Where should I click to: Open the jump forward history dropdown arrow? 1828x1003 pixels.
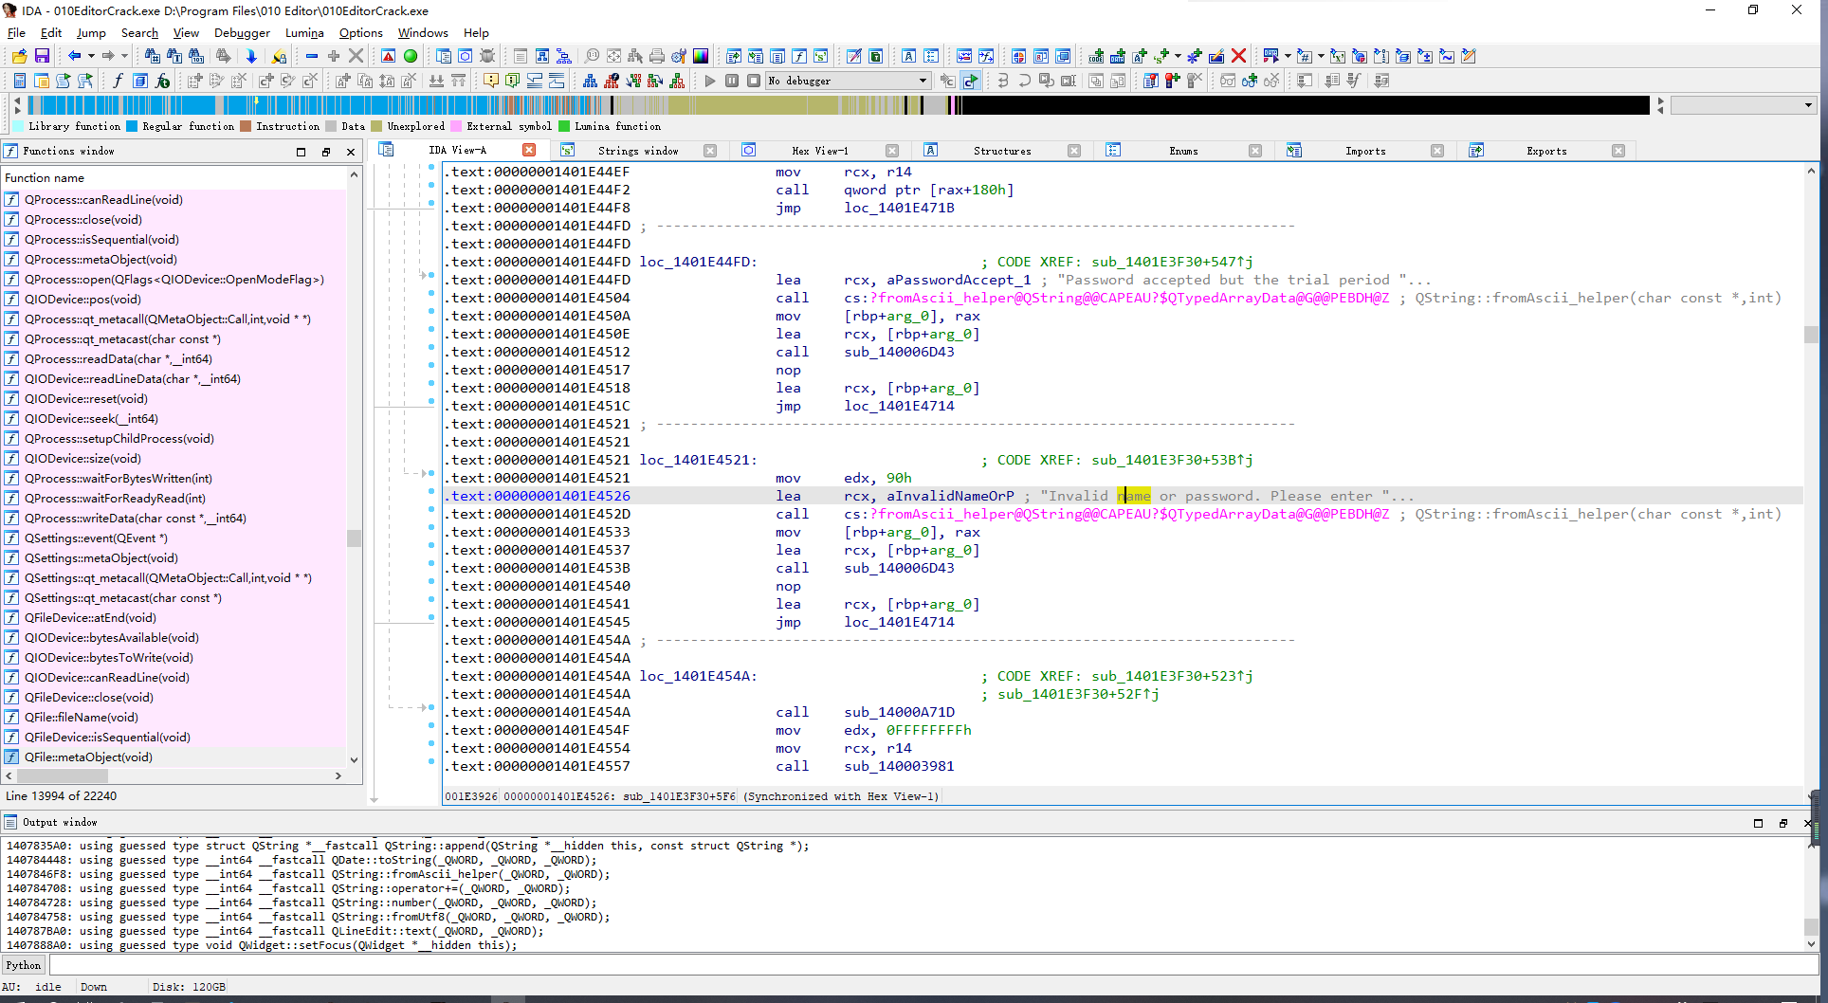[x=124, y=56]
